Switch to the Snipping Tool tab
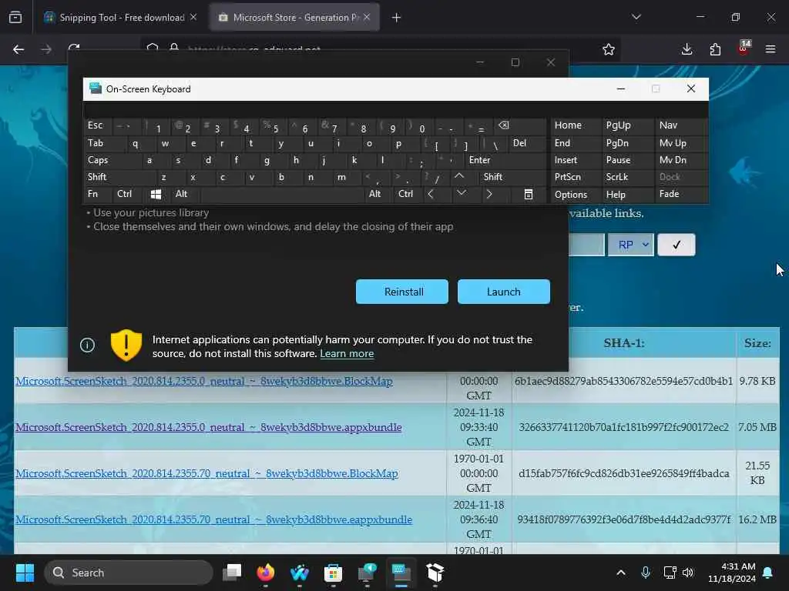The width and height of the screenshot is (789, 591). (121, 18)
